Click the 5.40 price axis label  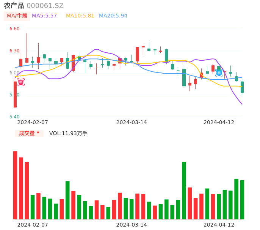(x=14, y=117)
